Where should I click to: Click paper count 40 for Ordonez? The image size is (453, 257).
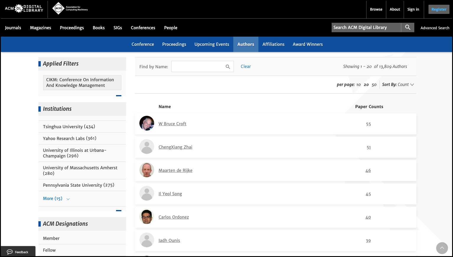[x=368, y=217]
